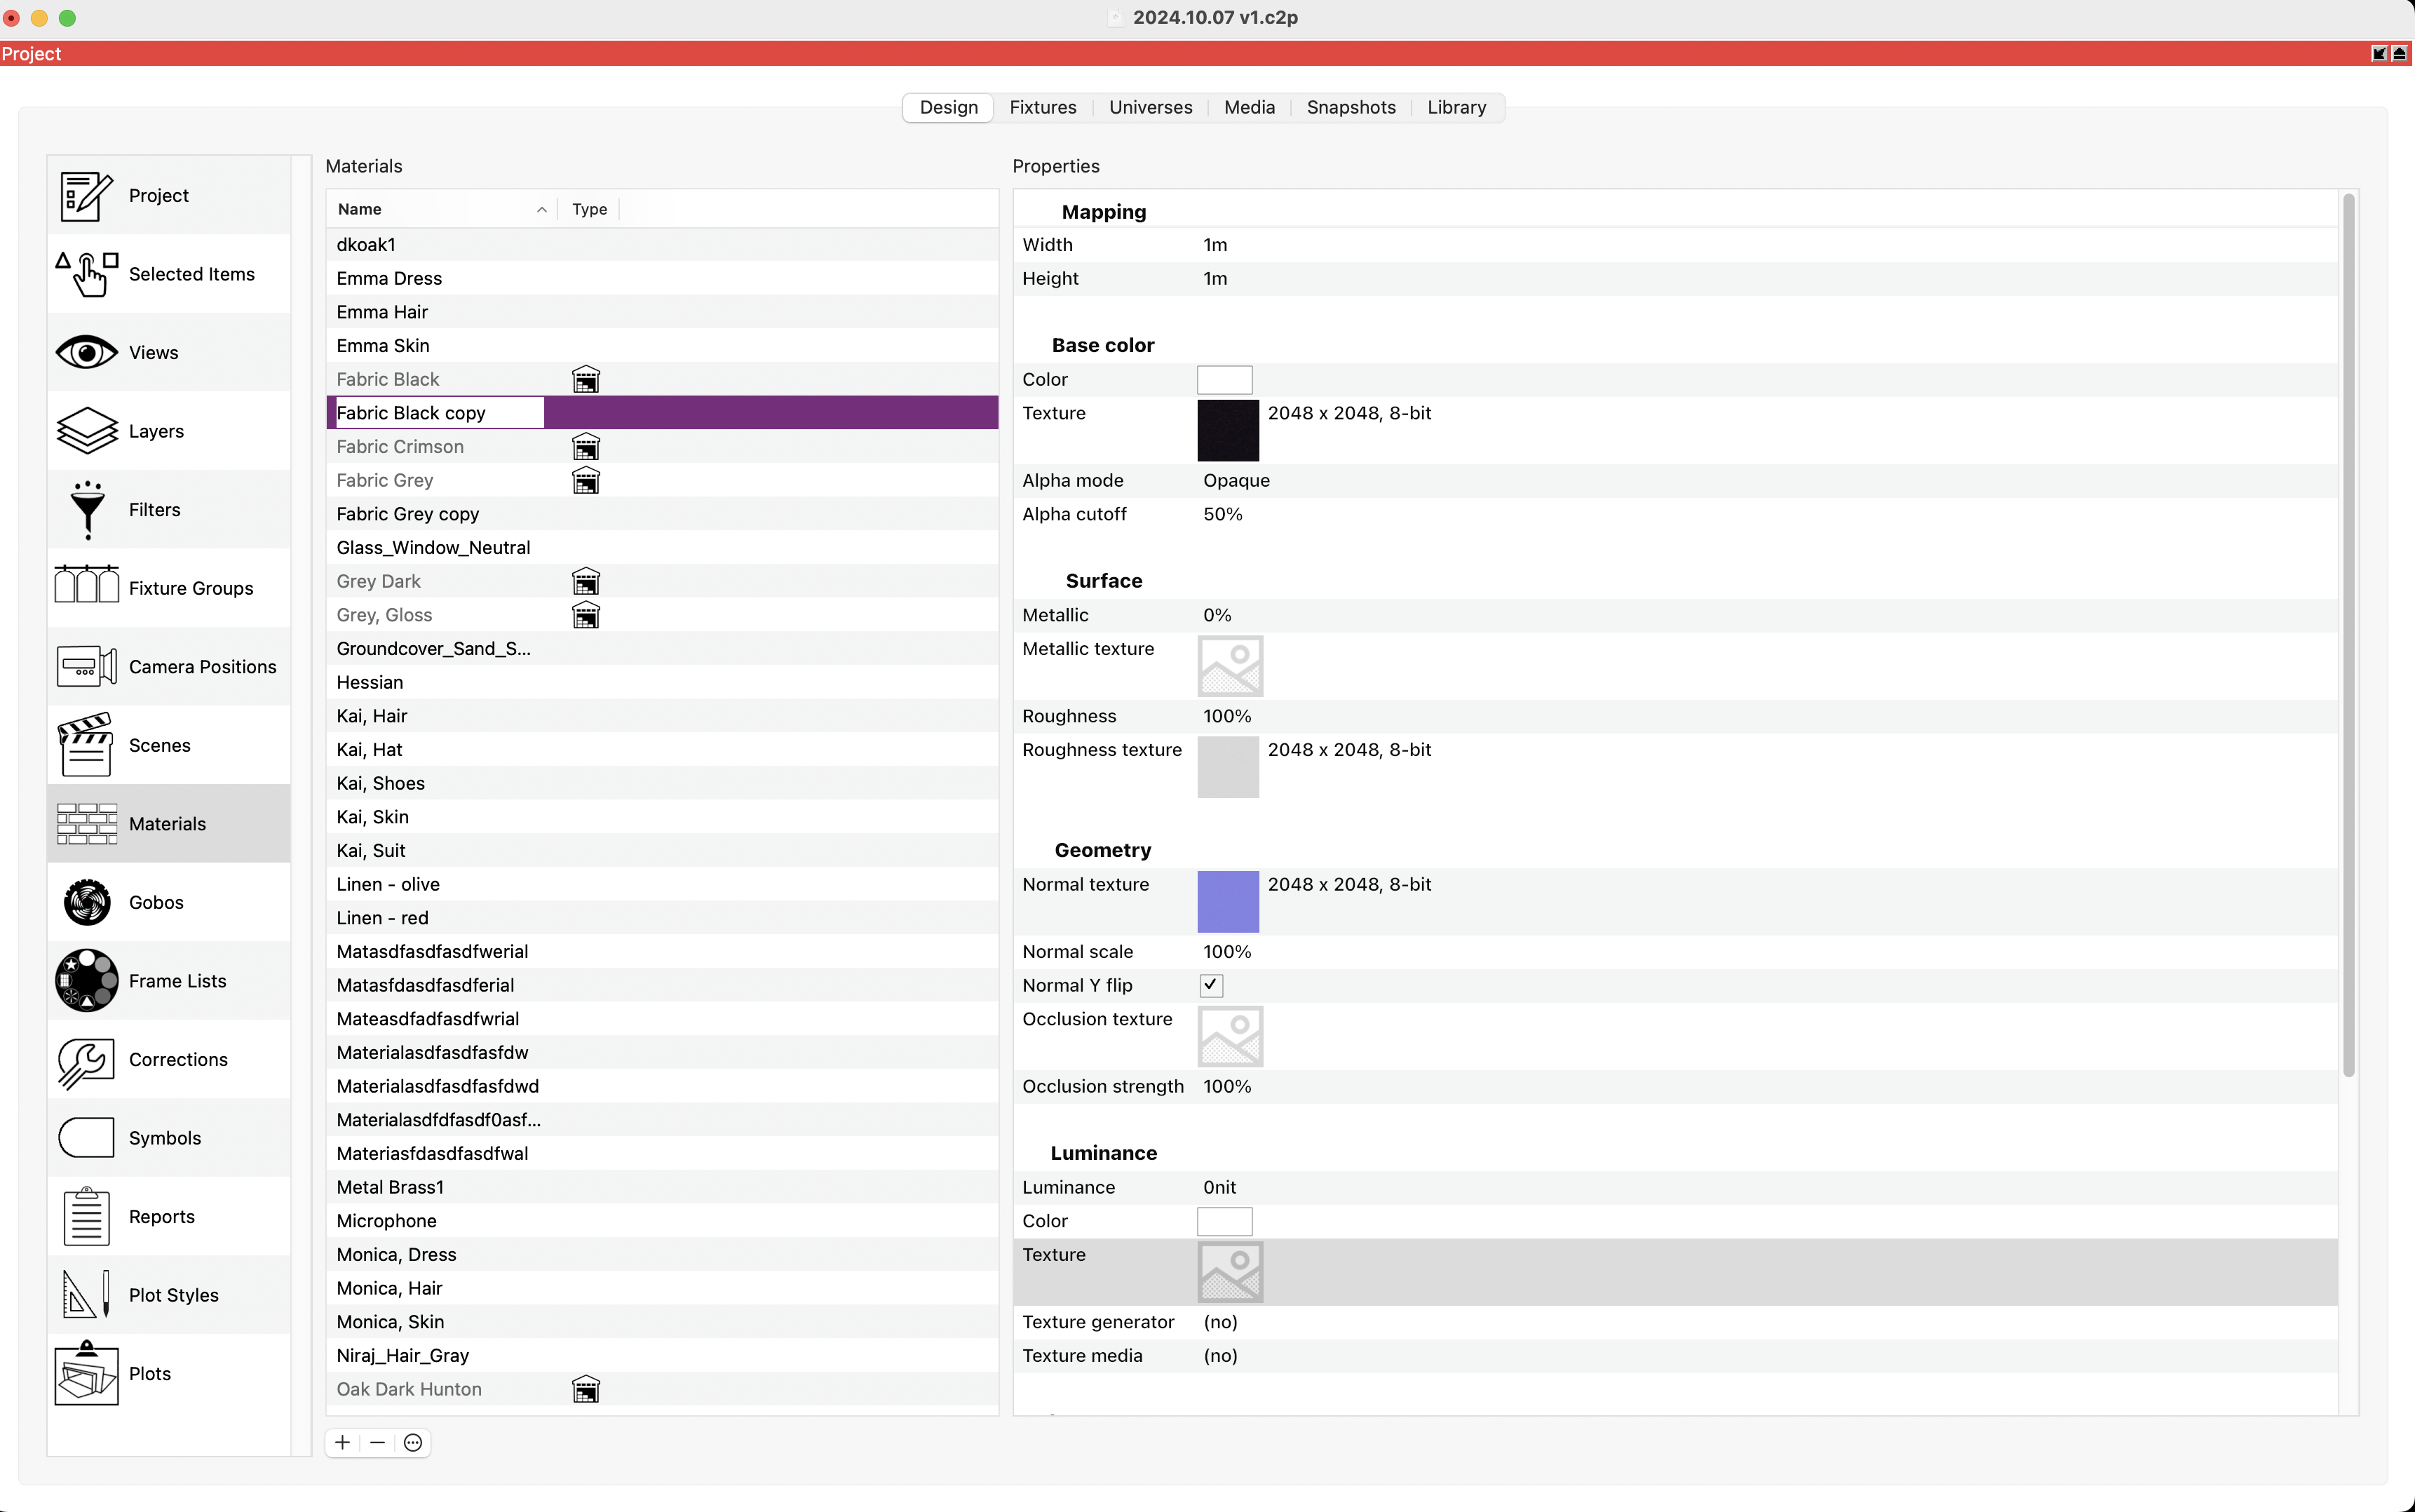Screen dimensions: 2415x1512
Task: Add a new material with plus button
Action: click(343, 1442)
